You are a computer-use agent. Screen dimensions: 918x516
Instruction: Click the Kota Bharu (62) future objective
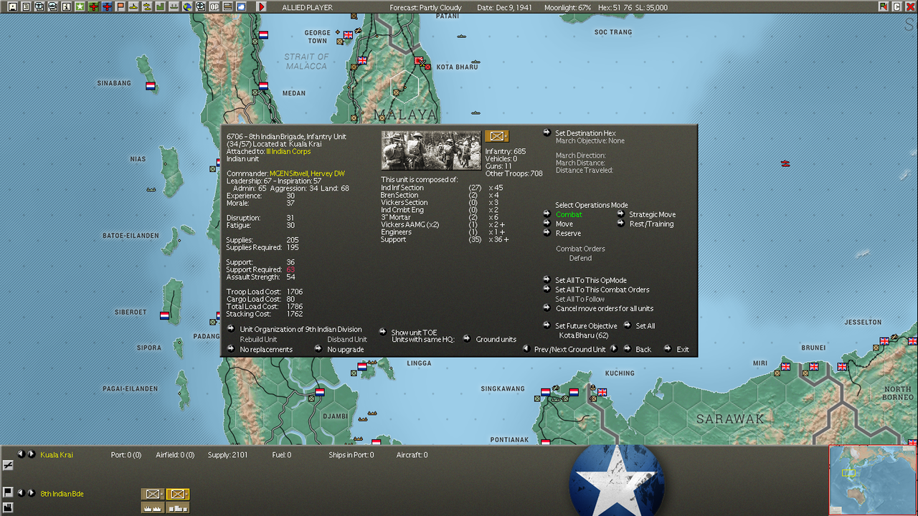[x=584, y=335]
